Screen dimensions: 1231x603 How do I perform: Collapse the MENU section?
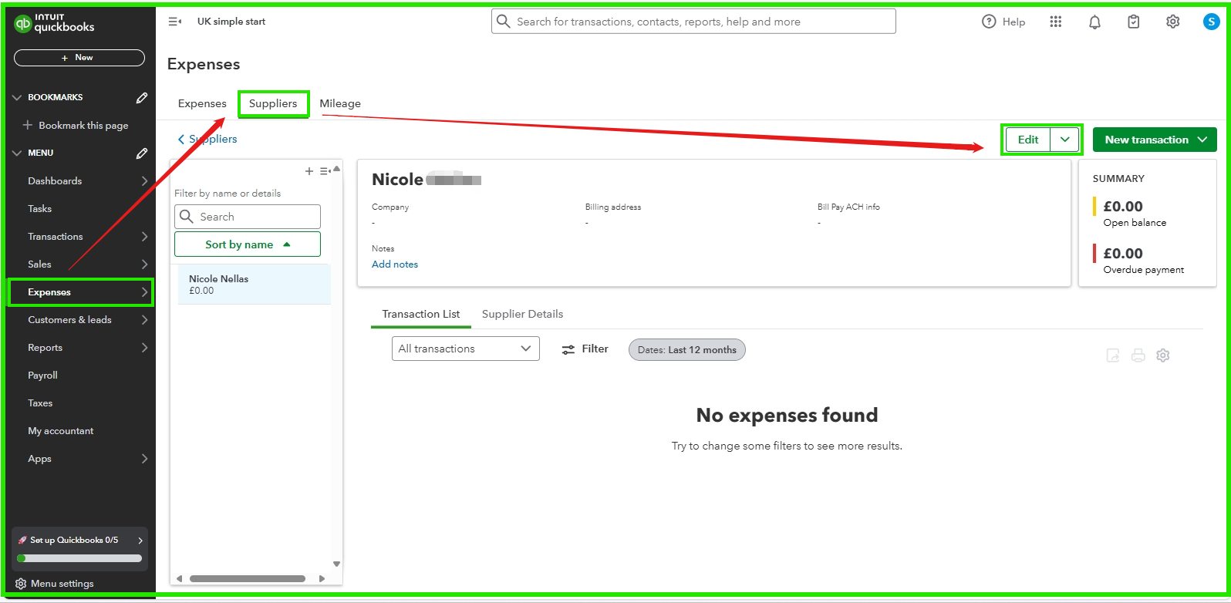coord(17,153)
